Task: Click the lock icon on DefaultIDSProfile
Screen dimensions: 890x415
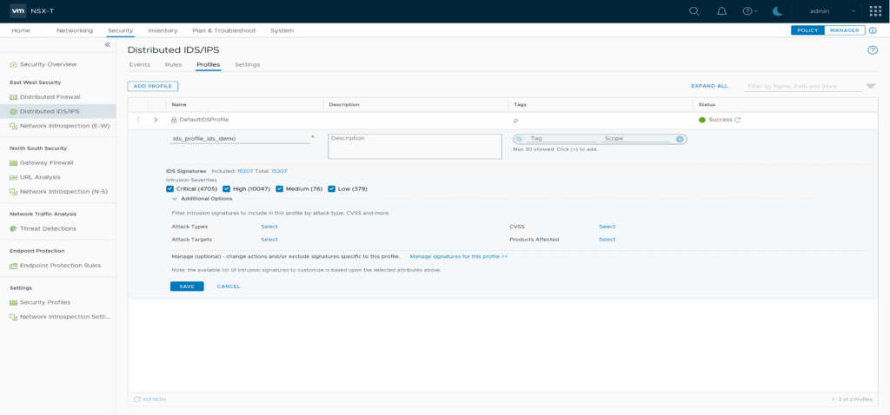Action: pyautogui.click(x=174, y=120)
